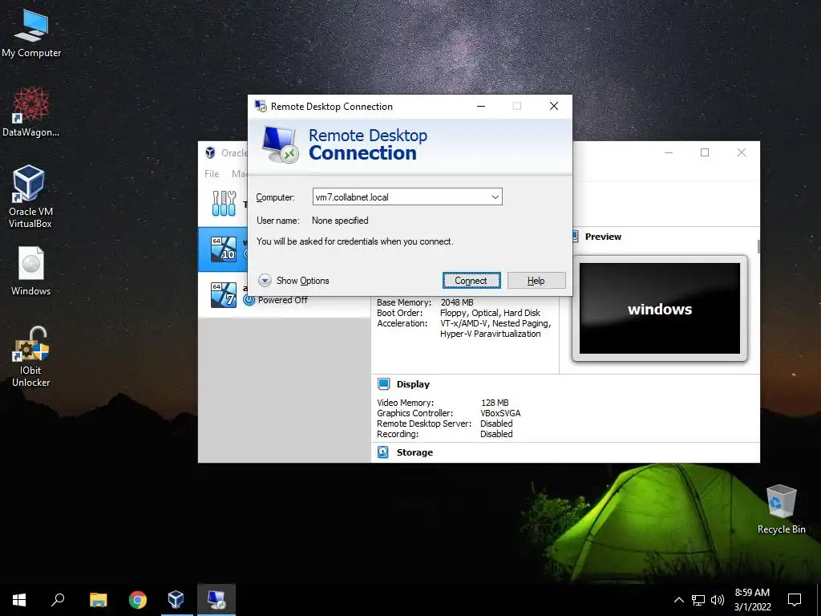Minimize the Remote Desktop Connection window

(x=481, y=107)
